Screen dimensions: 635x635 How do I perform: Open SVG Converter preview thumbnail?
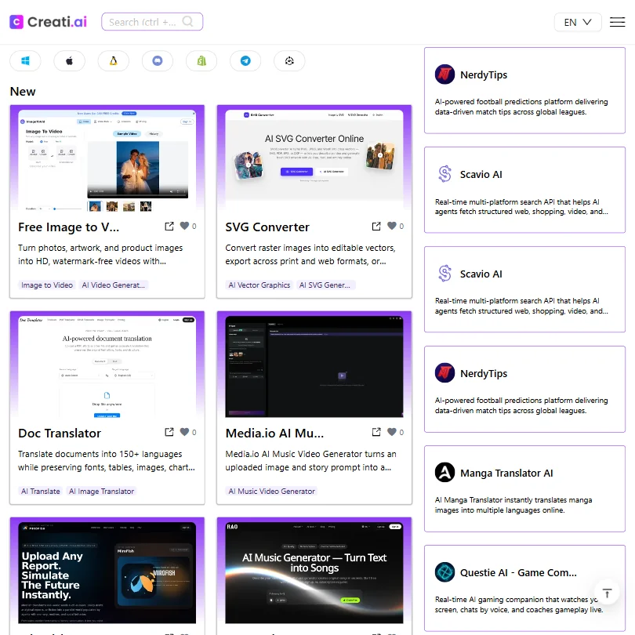click(314, 161)
